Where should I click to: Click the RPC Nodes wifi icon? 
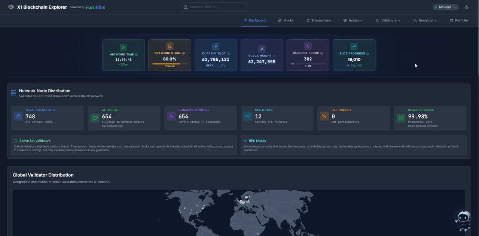click(248, 116)
